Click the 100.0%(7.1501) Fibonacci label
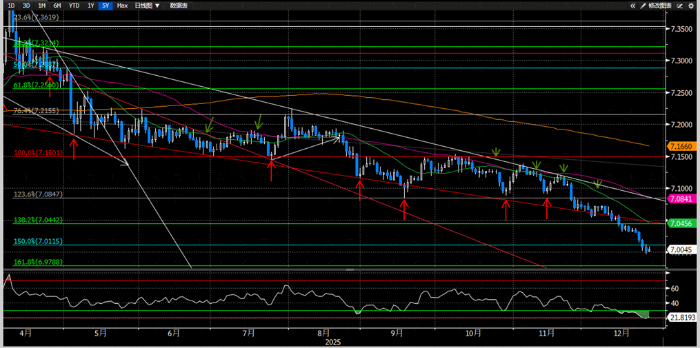Screen dimensions: 700x348 point(38,152)
